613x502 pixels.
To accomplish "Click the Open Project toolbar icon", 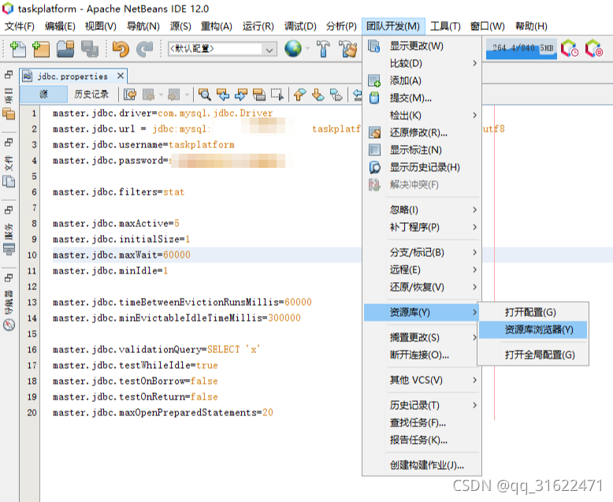I will click(65, 49).
